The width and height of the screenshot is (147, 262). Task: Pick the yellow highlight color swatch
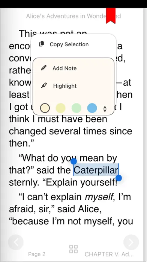60,108
